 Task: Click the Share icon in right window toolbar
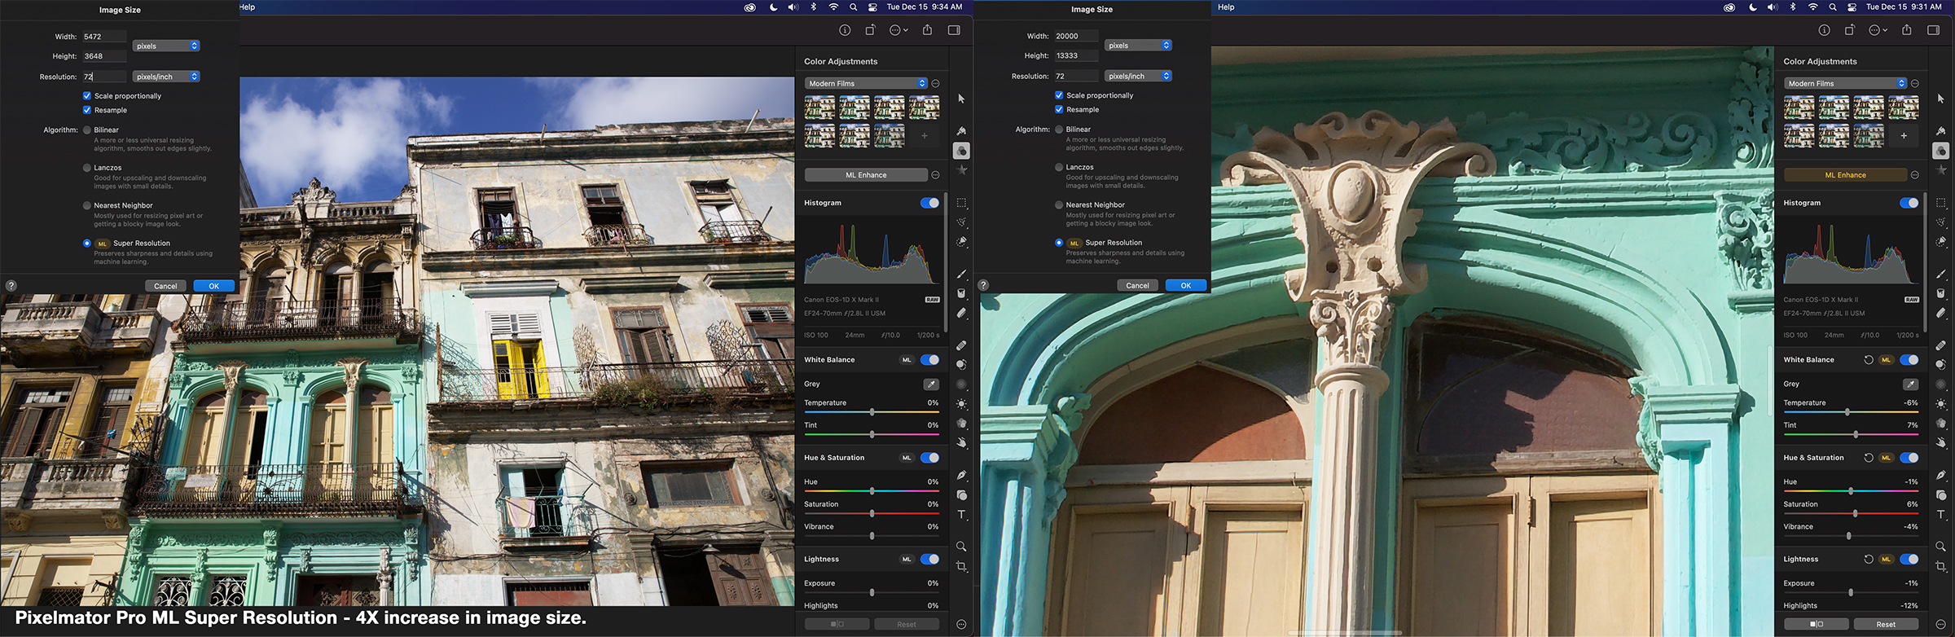1907,30
